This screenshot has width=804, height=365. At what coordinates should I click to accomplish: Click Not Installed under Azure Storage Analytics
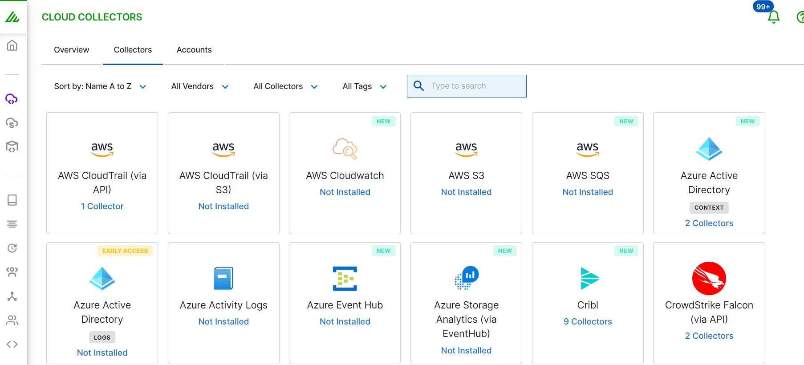(466, 350)
